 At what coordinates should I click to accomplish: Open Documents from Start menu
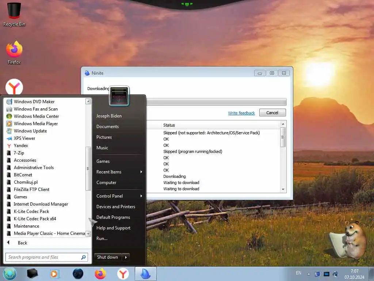click(x=108, y=127)
